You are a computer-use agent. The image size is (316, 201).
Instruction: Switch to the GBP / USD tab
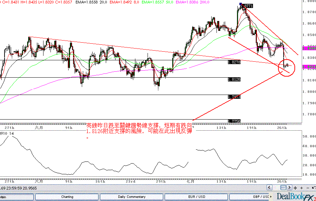[250, 197]
